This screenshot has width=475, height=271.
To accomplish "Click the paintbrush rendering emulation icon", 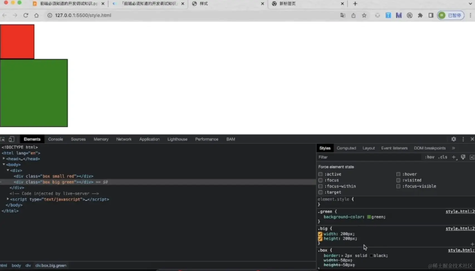I will pos(463,157).
